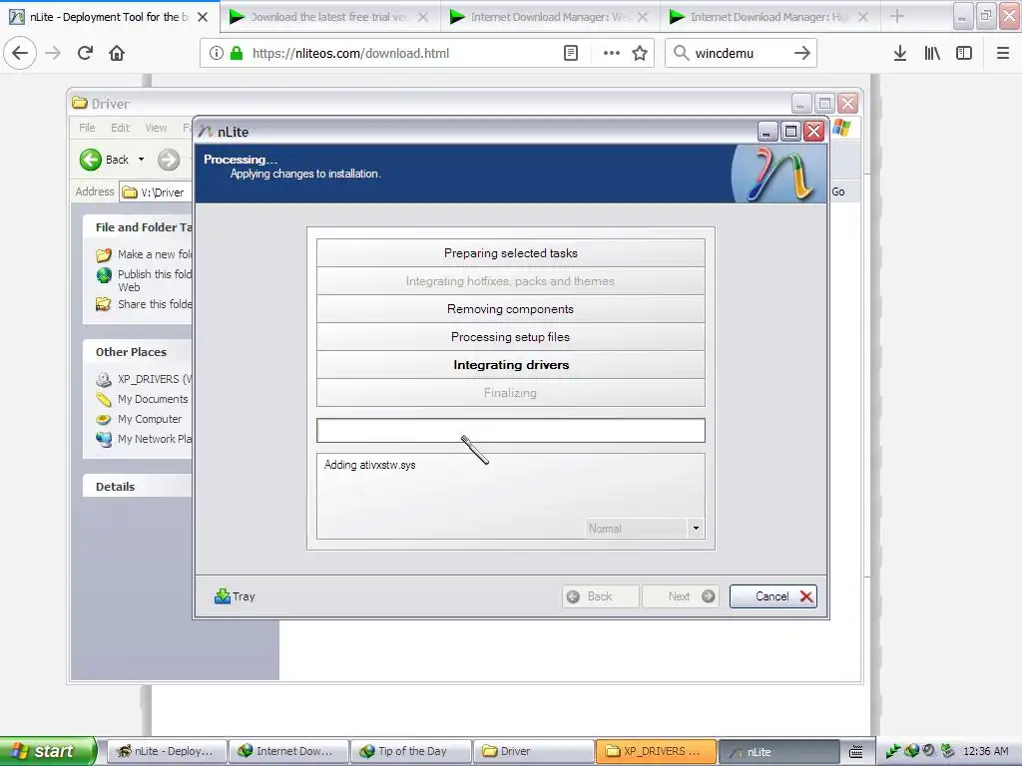Open a new browser tab
Screen dimensions: 1022x766
pyautogui.click(x=897, y=16)
